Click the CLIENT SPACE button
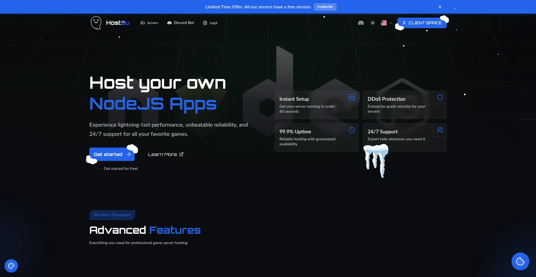Screen dimensions: 536x277 click(x=422, y=23)
